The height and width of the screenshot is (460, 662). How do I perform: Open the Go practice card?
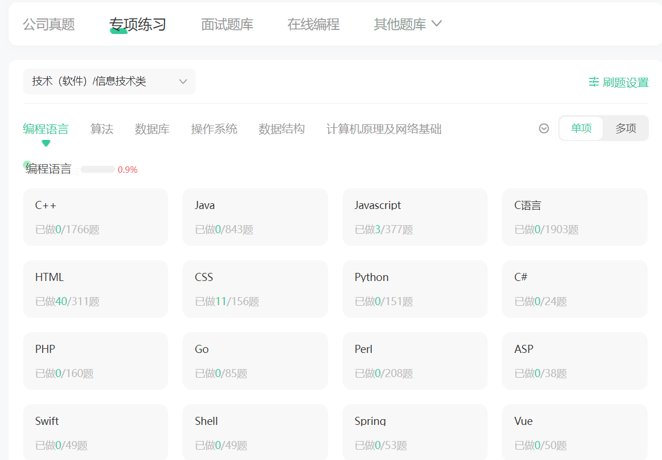[x=255, y=361]
